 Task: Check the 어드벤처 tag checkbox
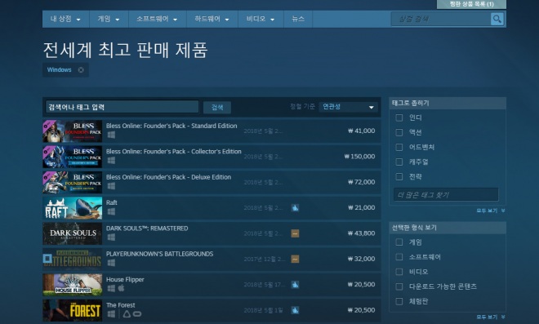[399, 148]
